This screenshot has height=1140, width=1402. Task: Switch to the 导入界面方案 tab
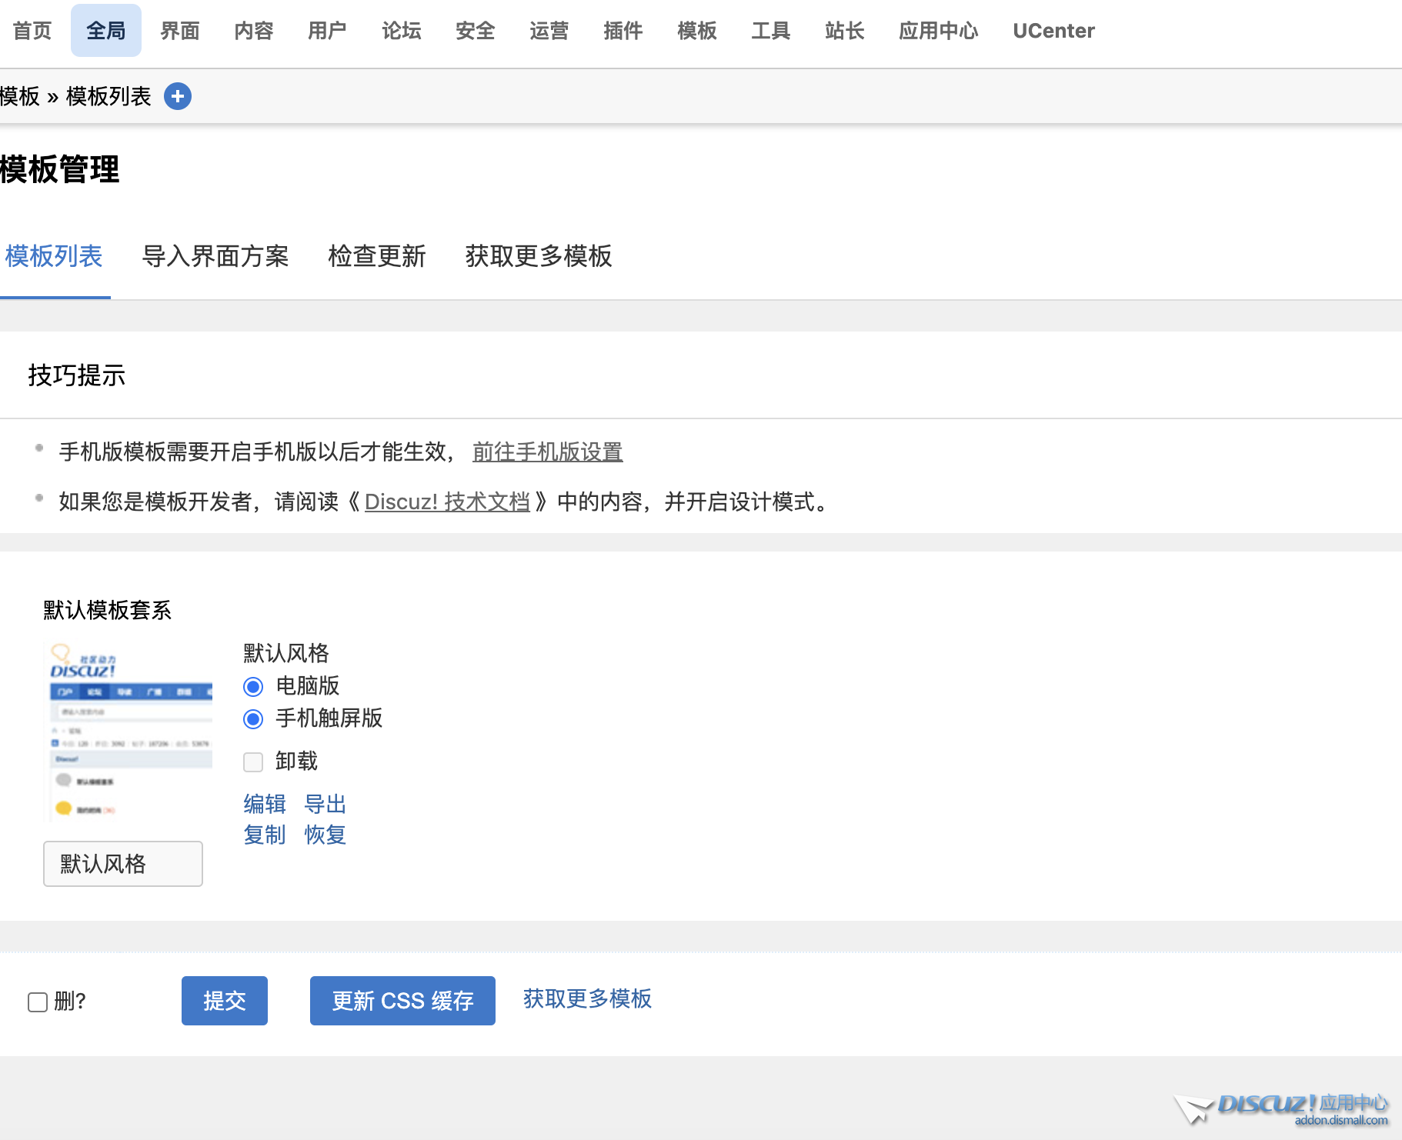pos(216,257)
